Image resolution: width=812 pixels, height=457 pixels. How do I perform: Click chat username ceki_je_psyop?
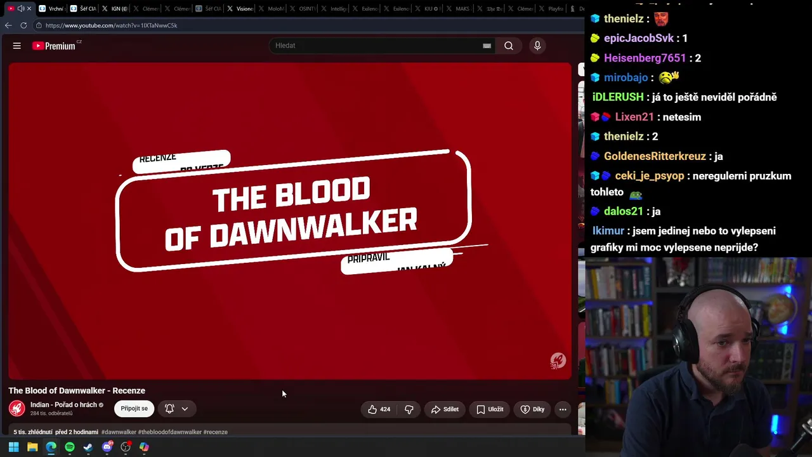click(x=650, y=176)
